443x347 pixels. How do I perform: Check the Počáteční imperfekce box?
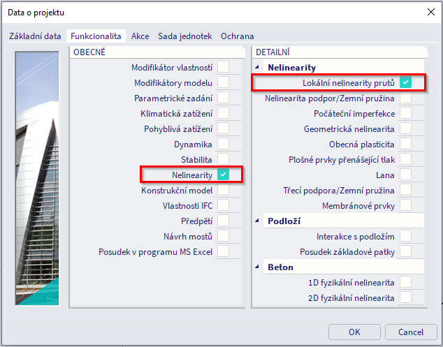(x=405, y=114)
